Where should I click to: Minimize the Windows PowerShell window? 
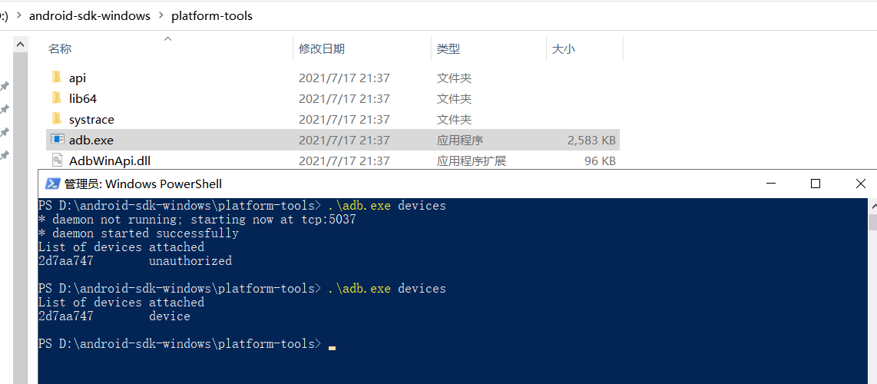point(772,184)
